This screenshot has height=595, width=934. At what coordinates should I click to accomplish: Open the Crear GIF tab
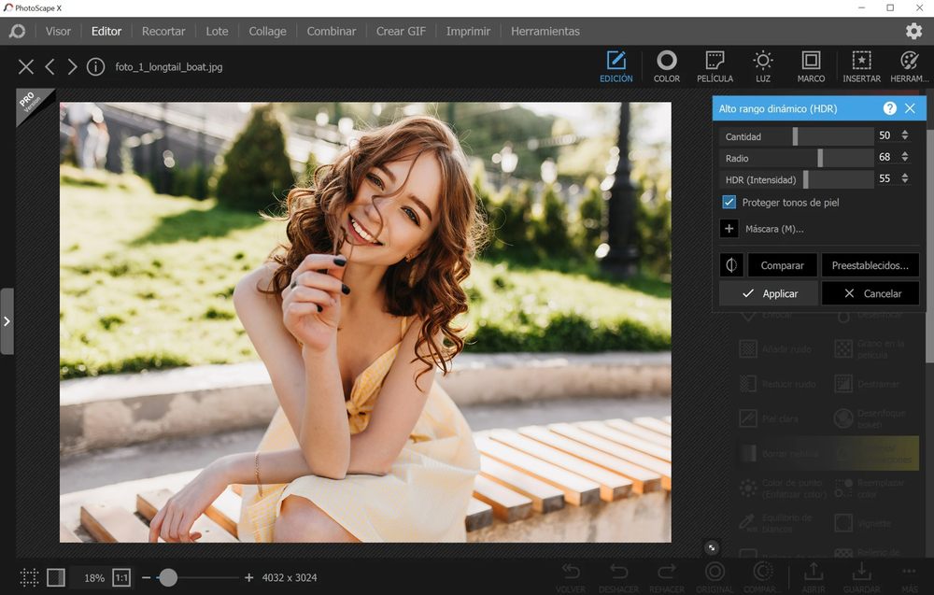(x=401, y=31)
